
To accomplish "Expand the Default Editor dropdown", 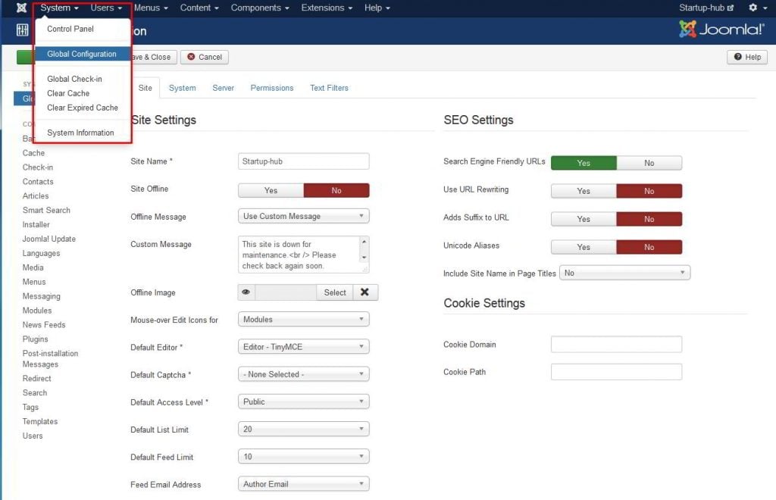I will (303, 347).
